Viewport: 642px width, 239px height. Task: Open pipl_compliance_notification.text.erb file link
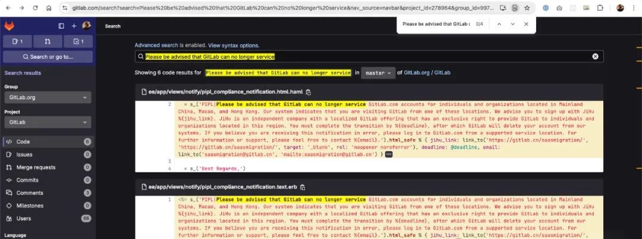223,187
